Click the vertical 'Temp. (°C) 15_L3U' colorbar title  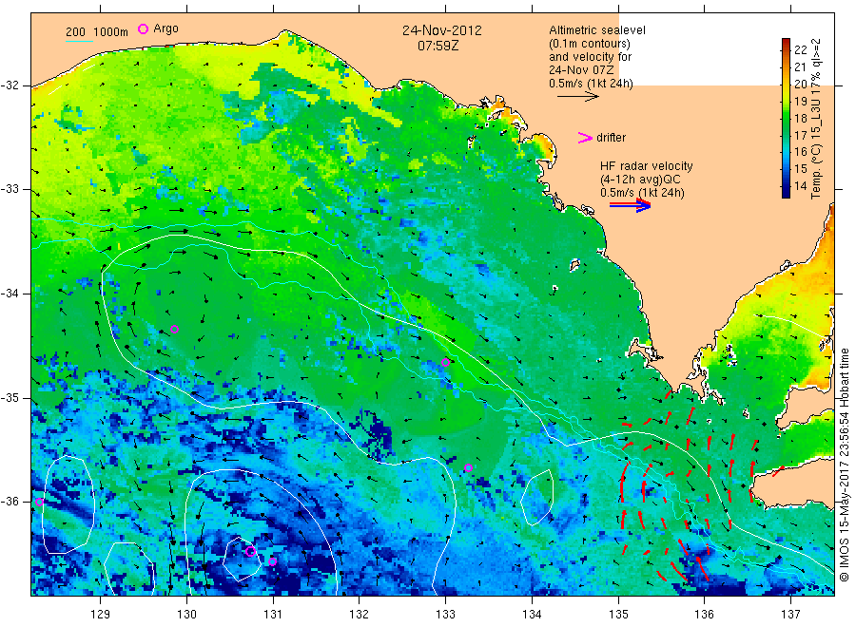click(816, 119)
